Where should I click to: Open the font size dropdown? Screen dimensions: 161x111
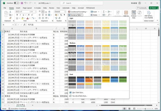click(35, 12)
